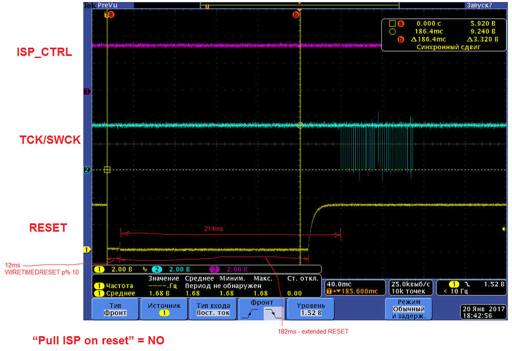
Task: Click the < 10 Гц frequency readout
Action: point(455,291)
